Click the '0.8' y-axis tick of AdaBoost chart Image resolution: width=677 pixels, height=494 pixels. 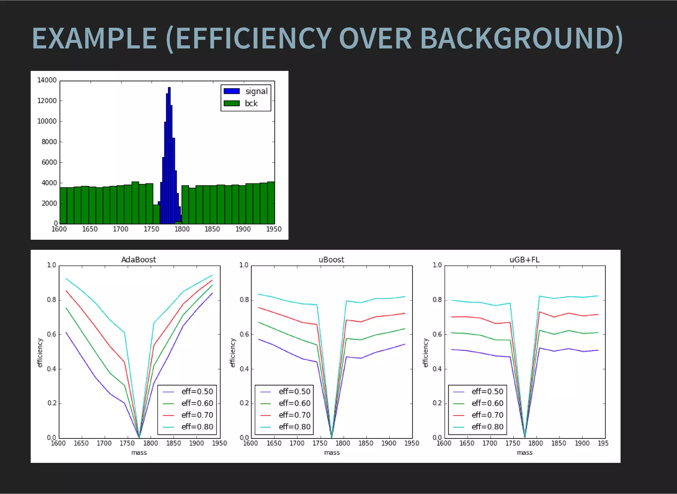click(52, 300)
